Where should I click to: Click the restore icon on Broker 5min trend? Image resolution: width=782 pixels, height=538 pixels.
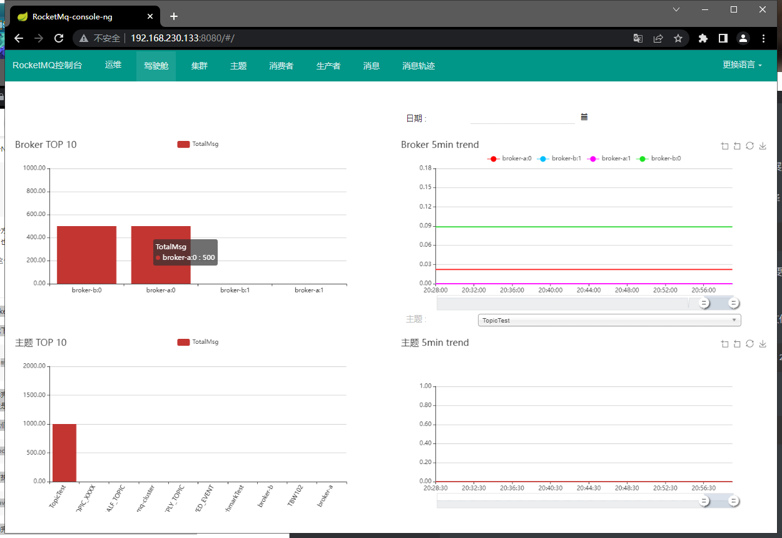click(749, 146)
